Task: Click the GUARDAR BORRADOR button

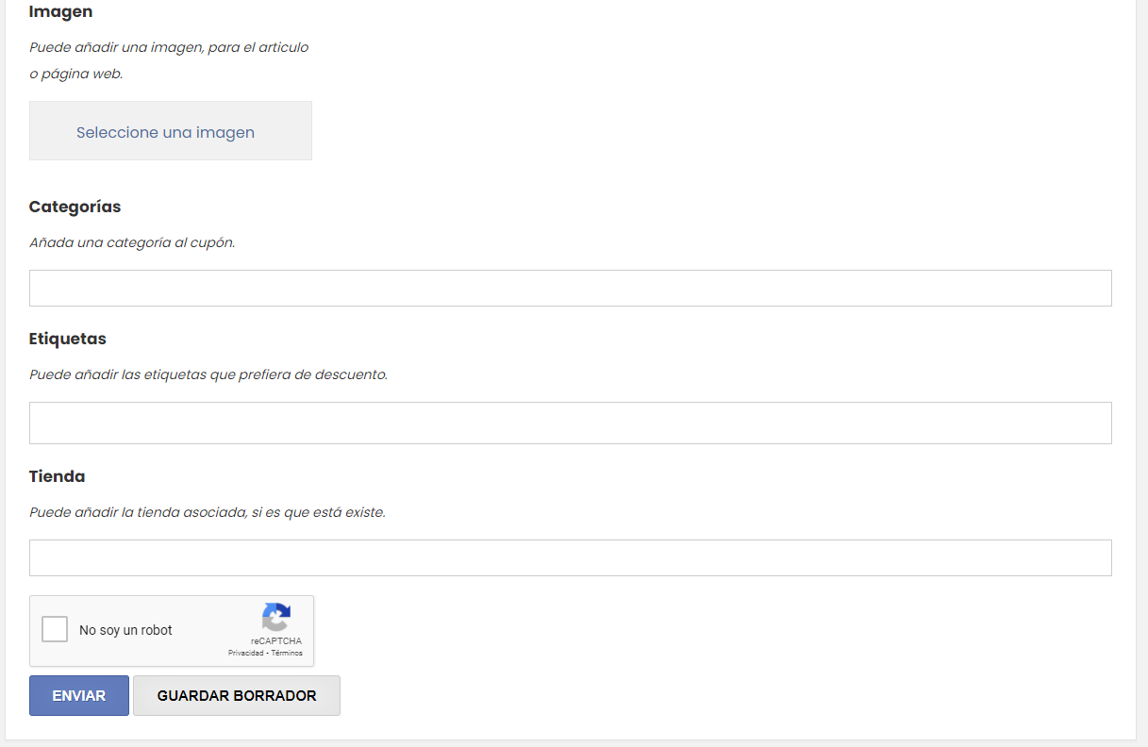Action: (x=236, y=696)
